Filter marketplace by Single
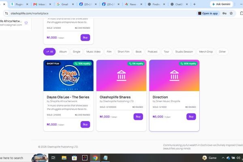The height and width of the screenshot is (162, 243). 77,51
